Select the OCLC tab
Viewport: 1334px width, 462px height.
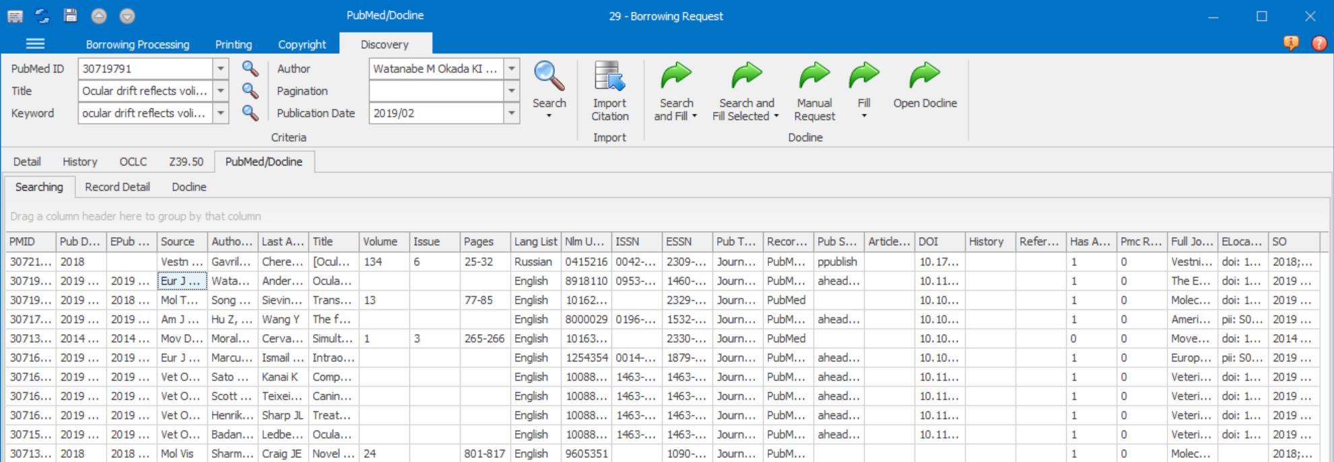point(133,162)
